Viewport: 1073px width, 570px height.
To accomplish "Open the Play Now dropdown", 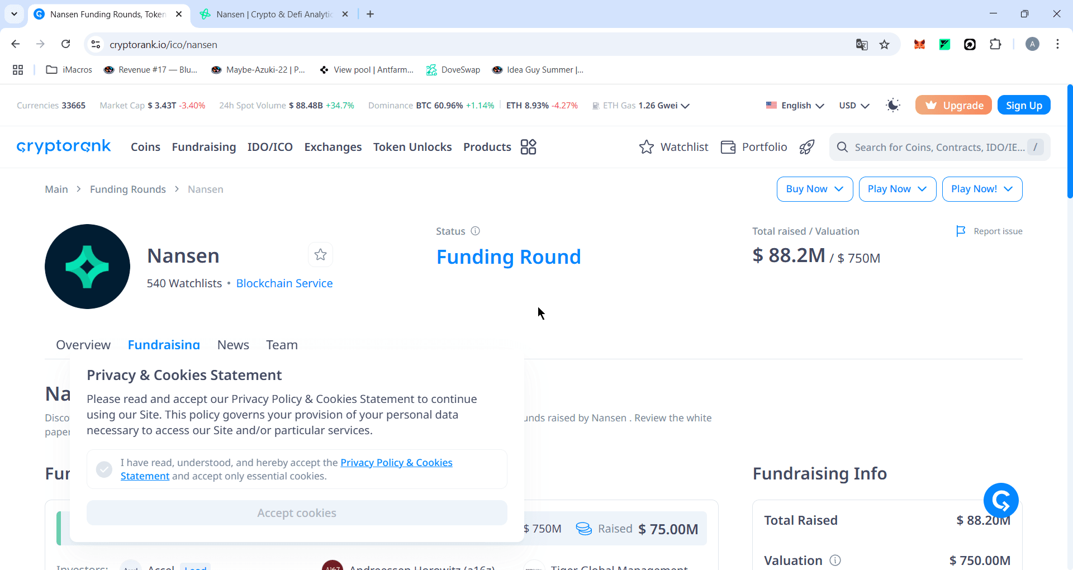I will [x=898, y=189].
